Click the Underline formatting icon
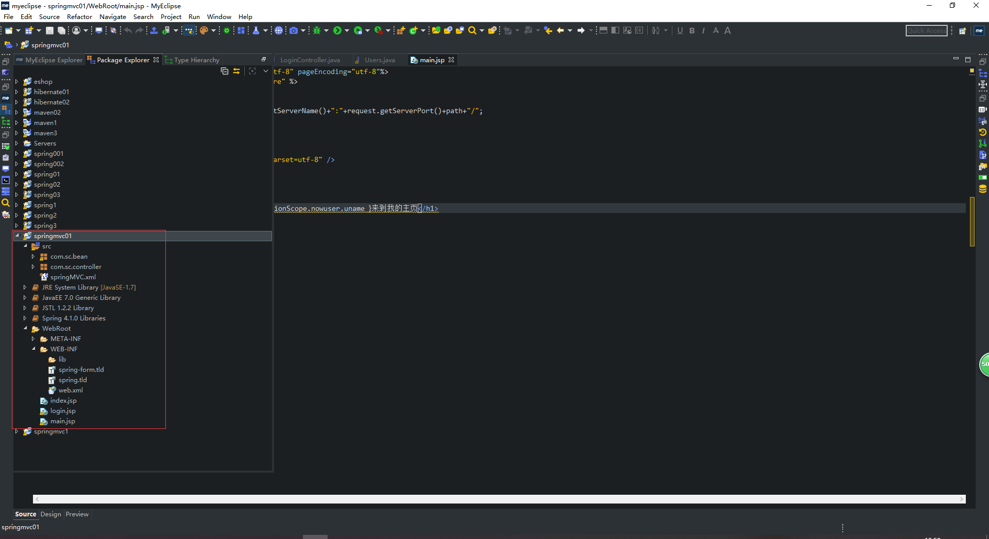This screenshot has height=539, width=989. 680,30
